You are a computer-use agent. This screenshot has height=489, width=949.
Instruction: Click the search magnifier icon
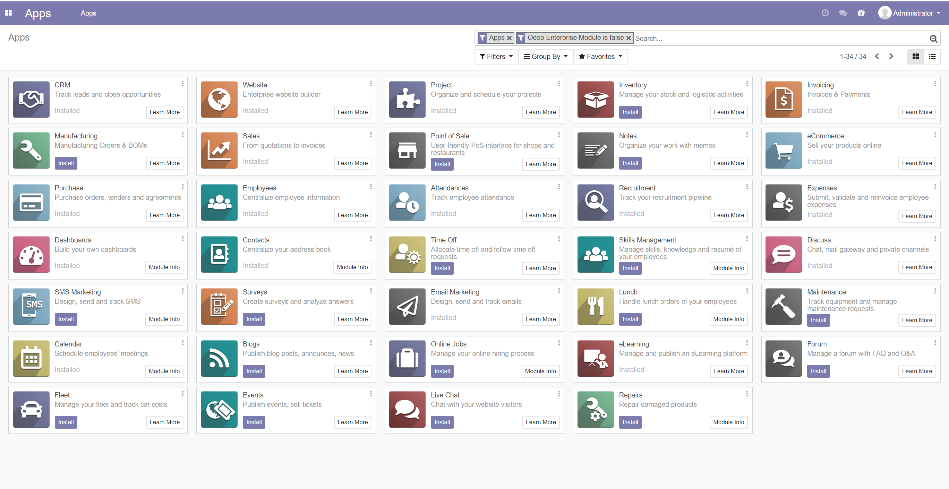click(x=933, y=38)
